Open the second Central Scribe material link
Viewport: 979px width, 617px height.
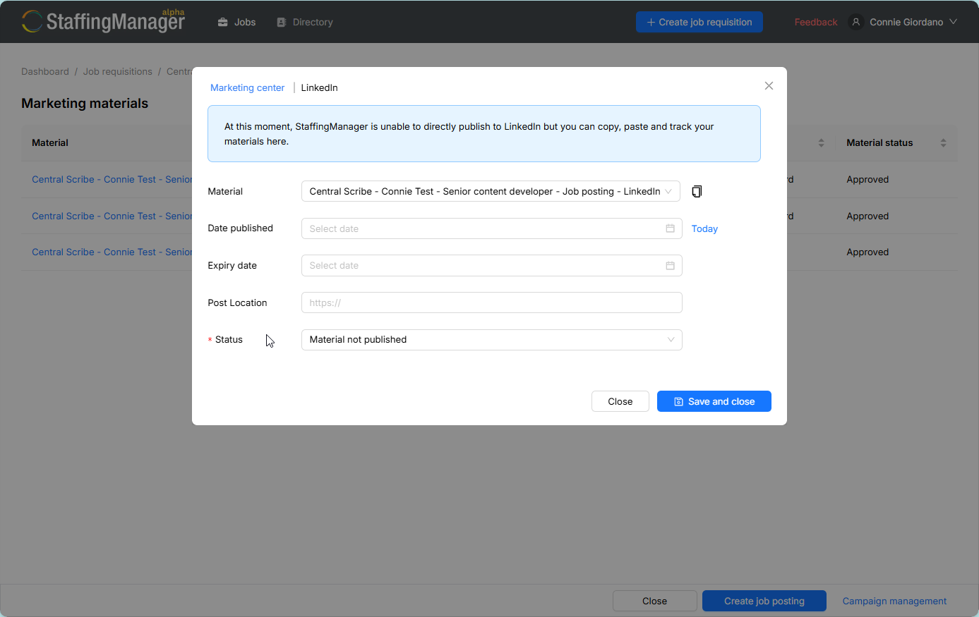click(112, 216)
